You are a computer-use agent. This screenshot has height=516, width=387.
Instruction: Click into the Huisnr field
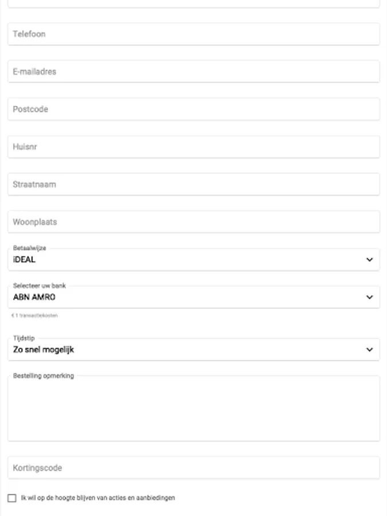click(x=193, y=147)
